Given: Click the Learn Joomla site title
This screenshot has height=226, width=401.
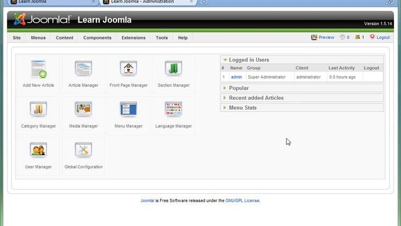Looking at the screenshot, I should point(105,19).
